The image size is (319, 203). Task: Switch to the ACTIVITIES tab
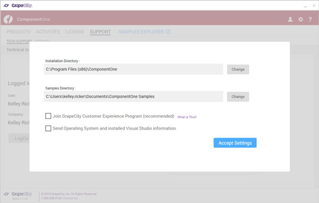(x=48, y=32)
